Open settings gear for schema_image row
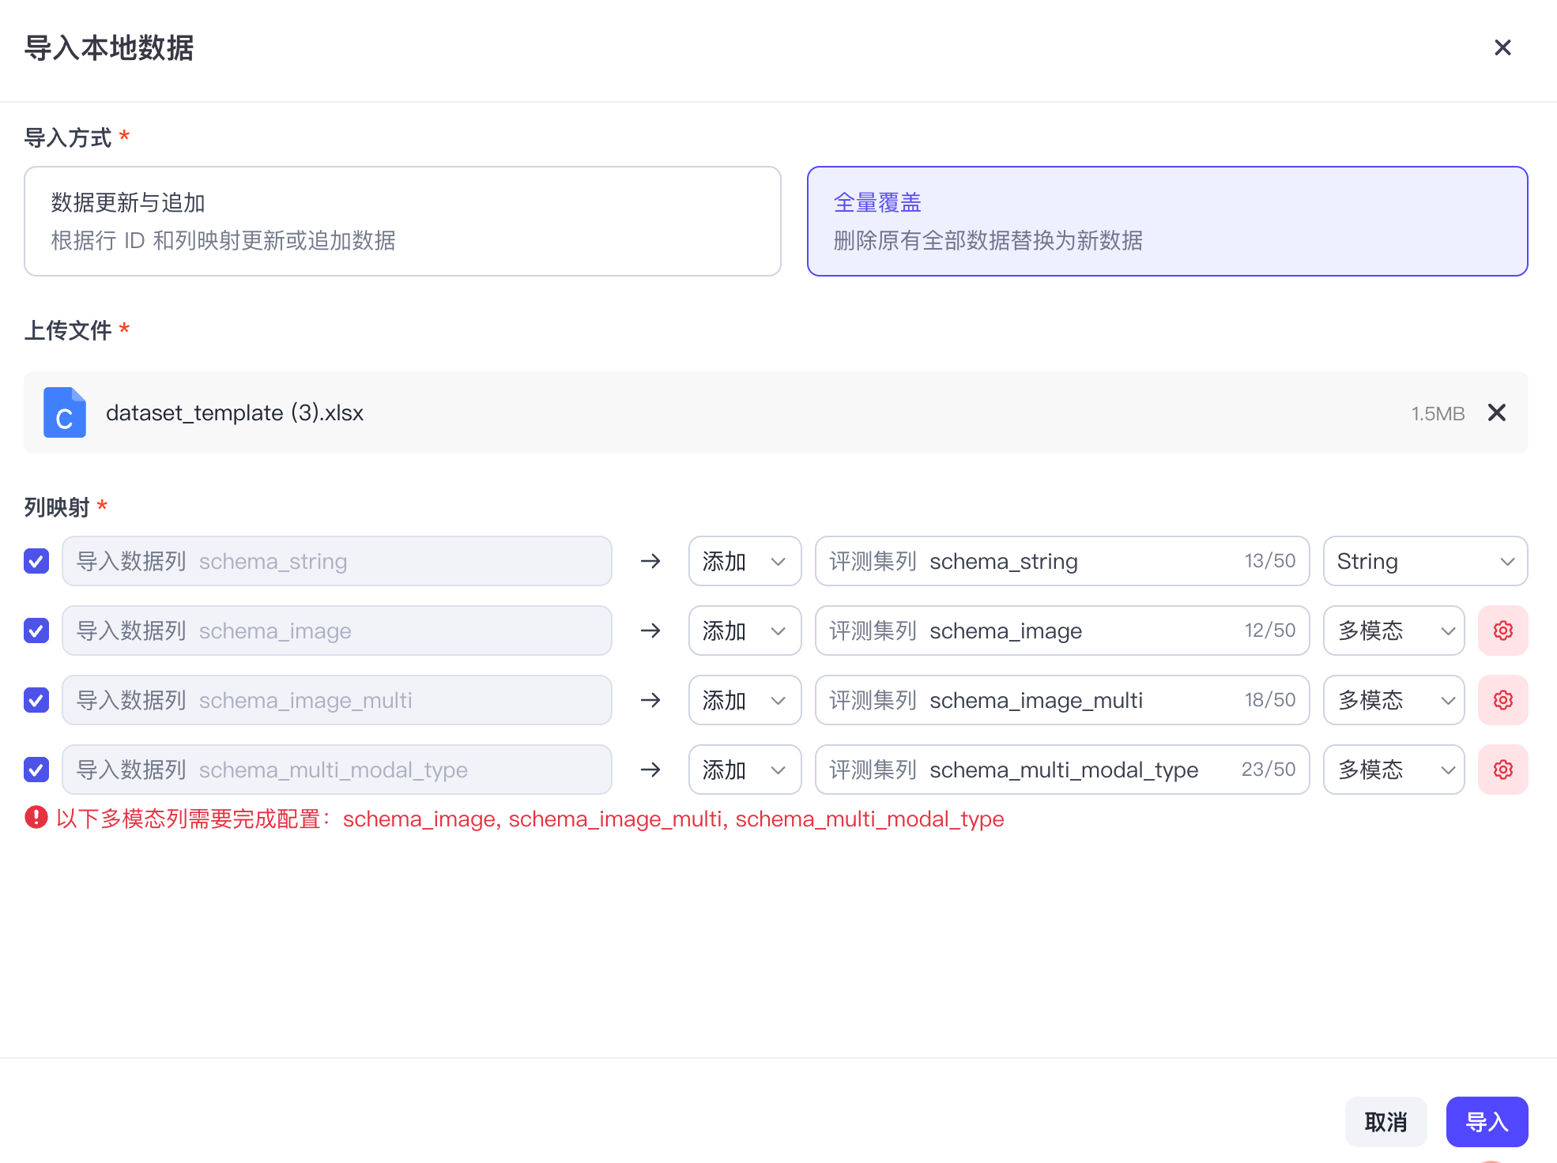The width and height of the screenshot is (1557, 1163). (1502, 630)
